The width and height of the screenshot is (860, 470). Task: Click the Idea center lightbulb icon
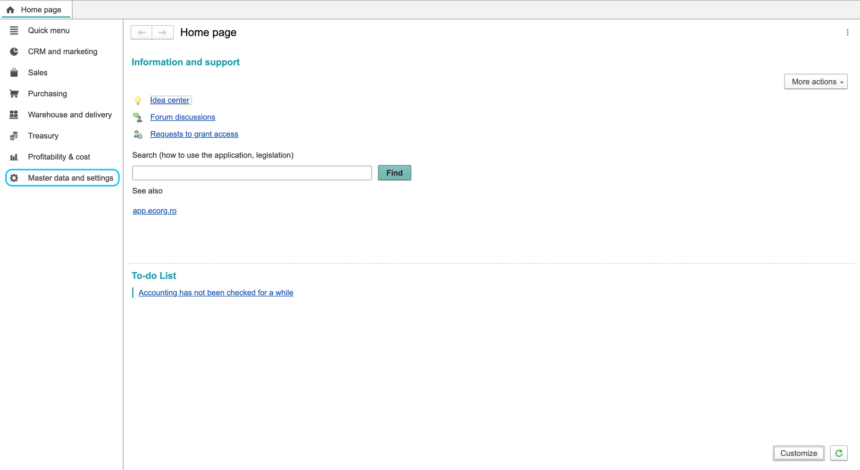(x=138, y=100)
